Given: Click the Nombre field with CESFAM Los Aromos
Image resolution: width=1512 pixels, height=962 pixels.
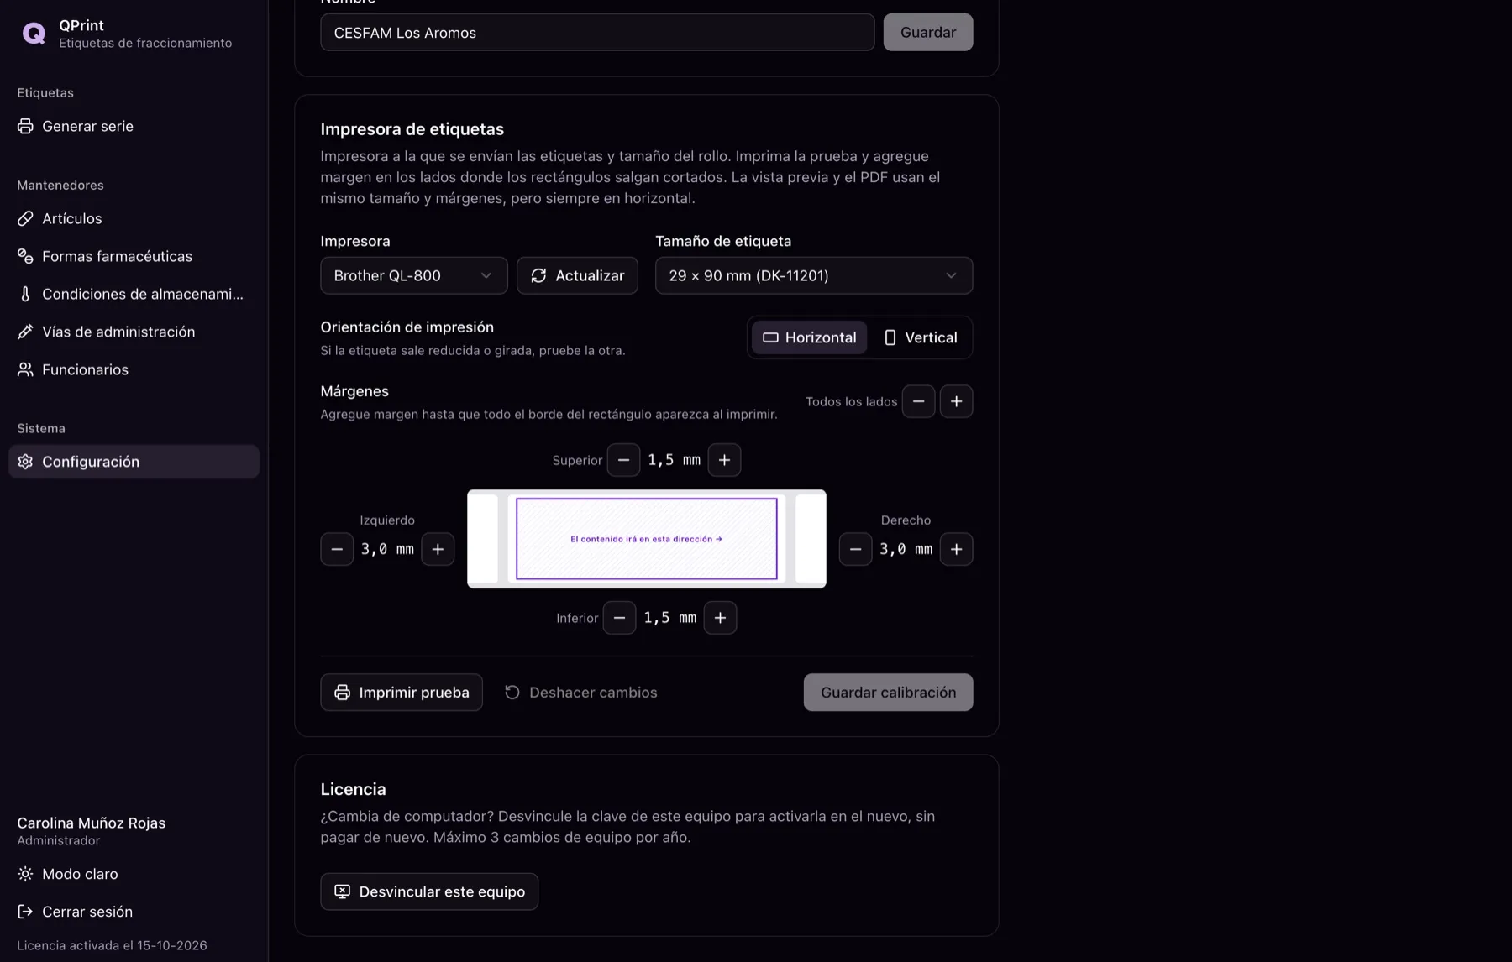Looking at the screenshot, I should (597, 32).
